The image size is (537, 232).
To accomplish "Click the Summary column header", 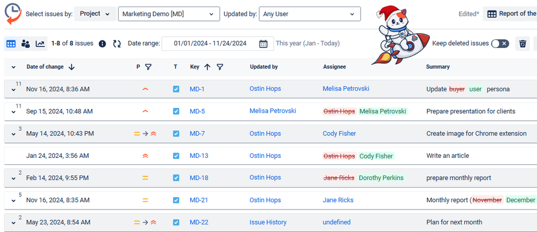I will (438, 67).
